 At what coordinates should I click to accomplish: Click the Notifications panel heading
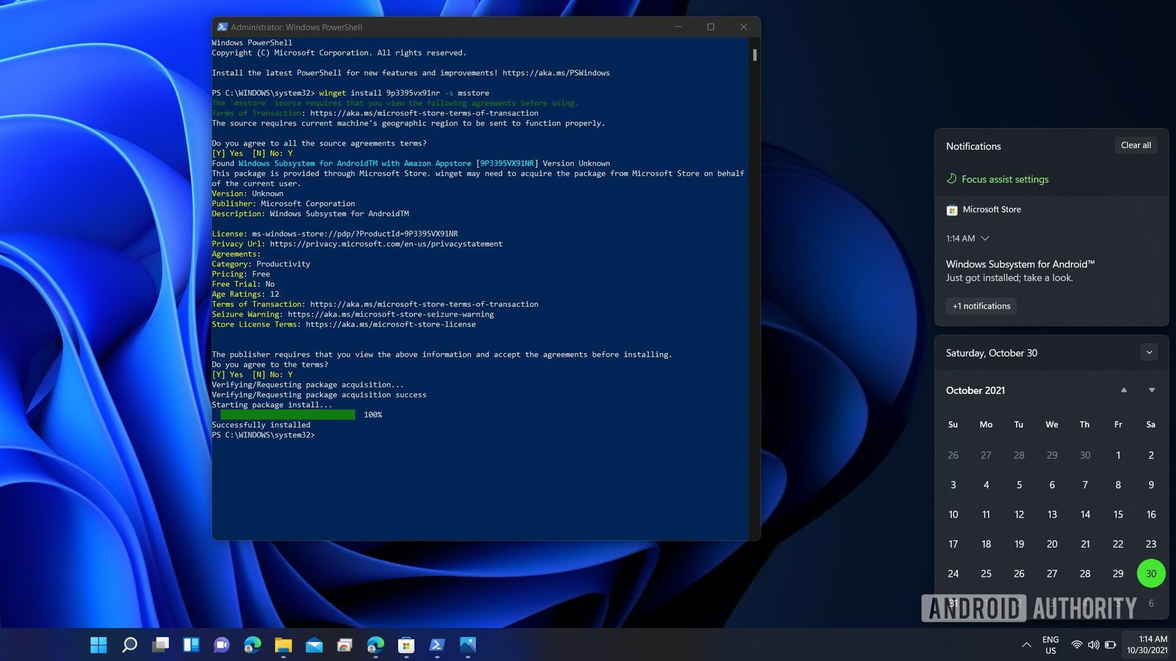(973, 146)
